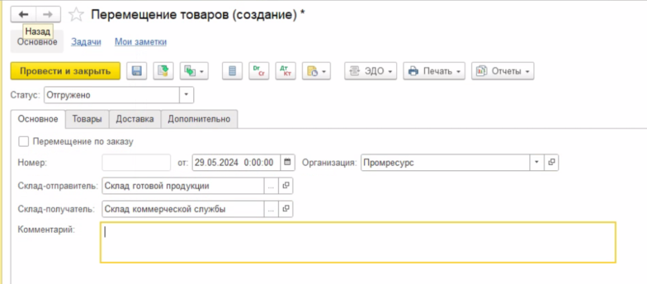Click the post document icon
The width and height of the screenshot is (647, 284).
[x=164, y=71]
